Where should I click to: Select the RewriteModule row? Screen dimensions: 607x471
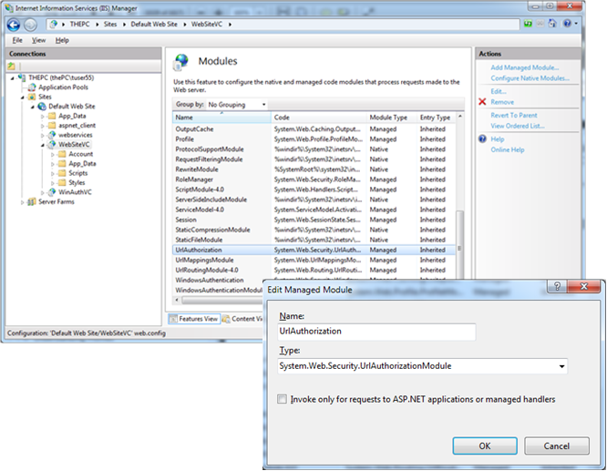coord(314,169)
